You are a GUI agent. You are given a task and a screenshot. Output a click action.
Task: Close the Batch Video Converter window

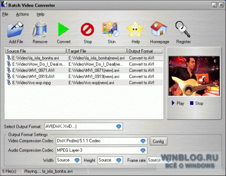221,5
